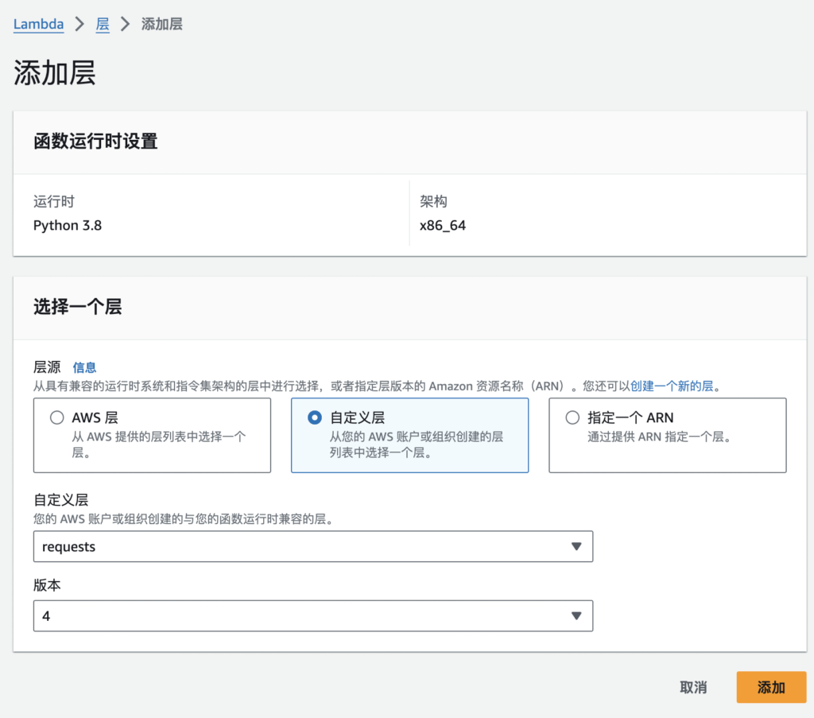Click the dropdown arrow in the 版本 field
Screen dimensions: 814x718
[x=576, y=616]
